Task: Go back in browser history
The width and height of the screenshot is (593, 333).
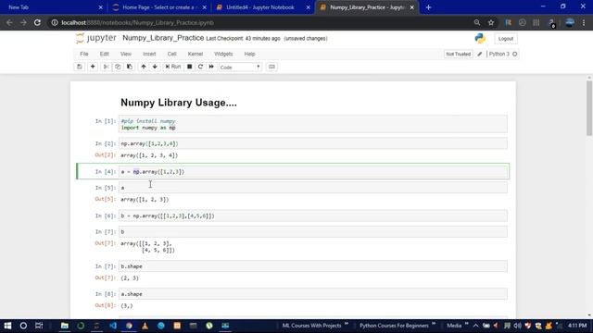Action: pyautogui.click(x=9, y=22)
